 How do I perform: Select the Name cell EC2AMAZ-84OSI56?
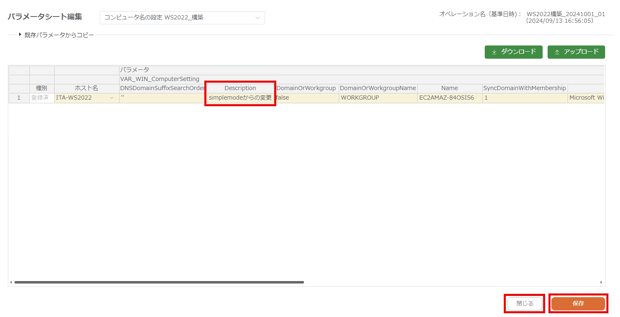pos(449,98)
